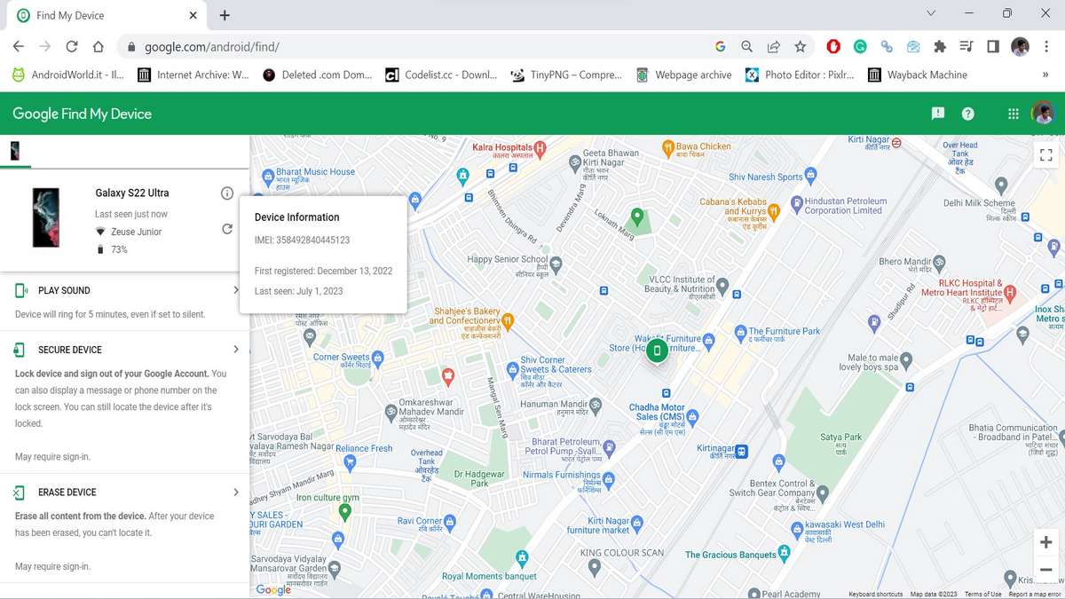Click the Kalra Hospitals map marker
This screenshot has height=599, width=1065.
540,147
